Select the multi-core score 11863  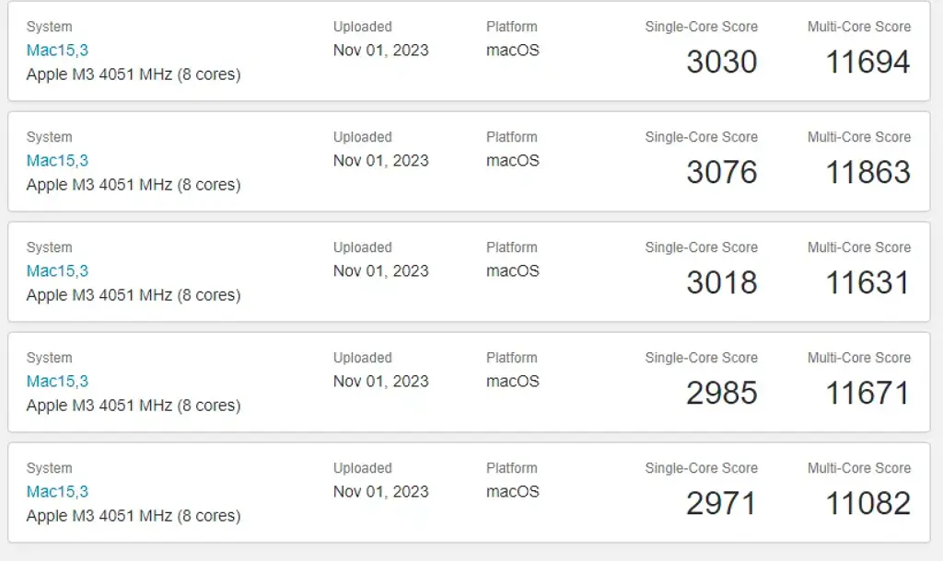[x=867, y=173]
